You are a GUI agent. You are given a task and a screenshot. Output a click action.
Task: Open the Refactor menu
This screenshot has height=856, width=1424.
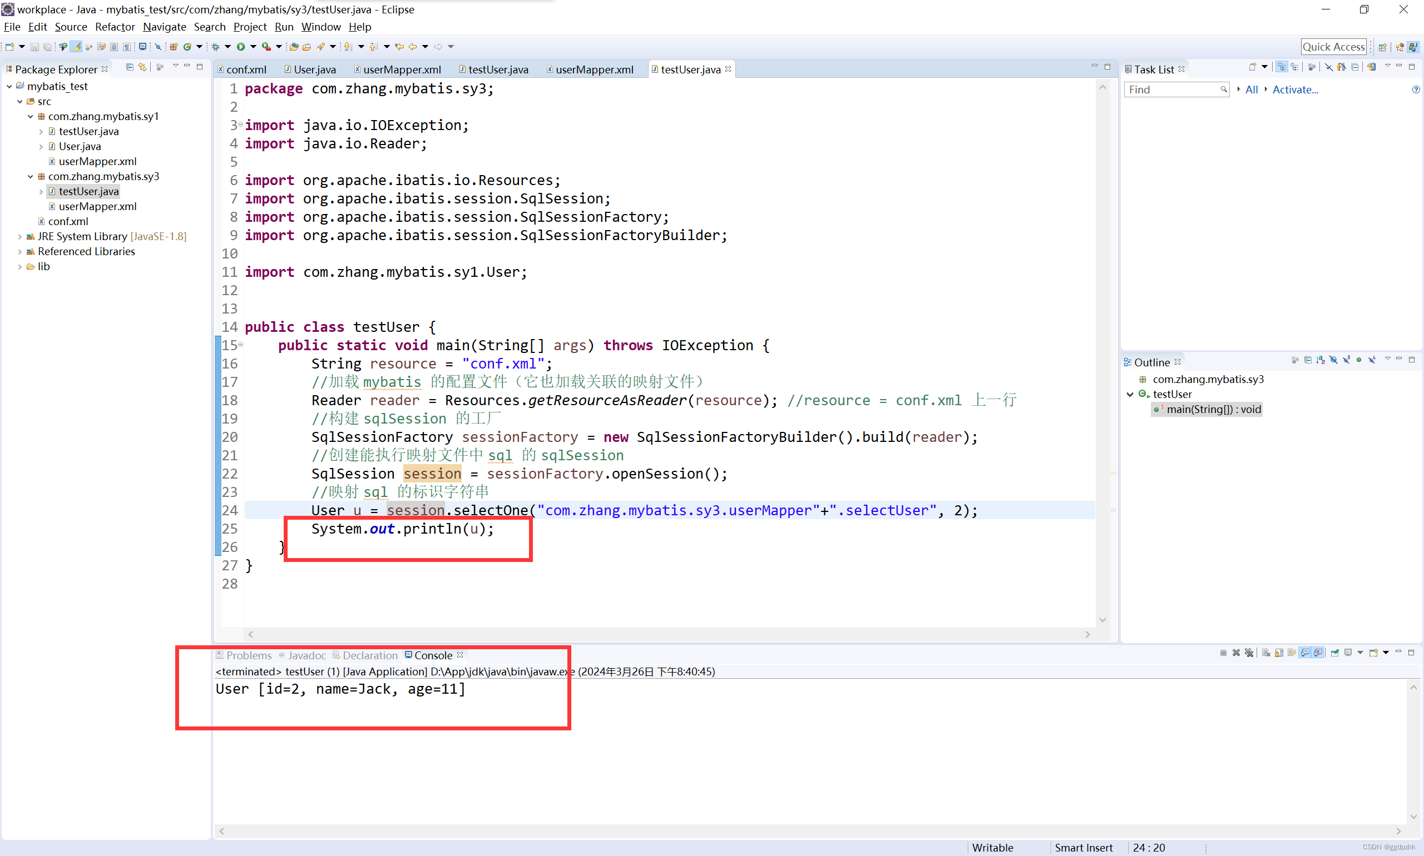[114, 27]
